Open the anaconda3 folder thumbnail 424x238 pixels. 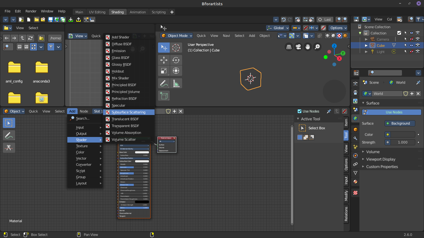coord(42,72)
